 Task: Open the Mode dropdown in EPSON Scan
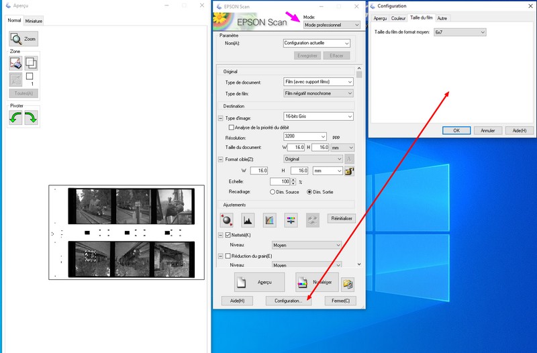(x=332, y=25)
